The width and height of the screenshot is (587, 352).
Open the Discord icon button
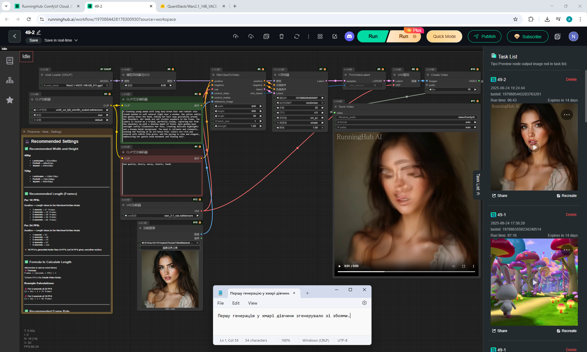pos(349,36)
